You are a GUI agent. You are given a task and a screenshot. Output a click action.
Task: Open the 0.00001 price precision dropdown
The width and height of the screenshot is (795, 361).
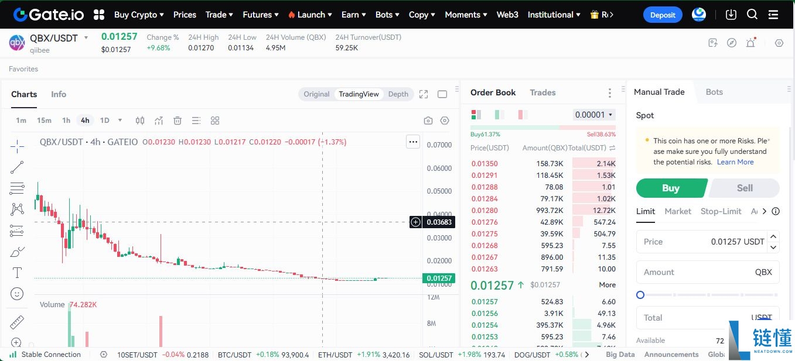[594, 115]
